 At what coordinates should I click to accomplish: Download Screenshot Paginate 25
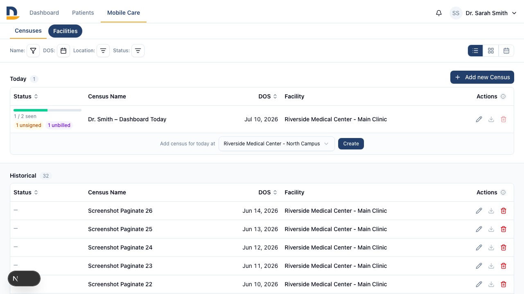491,229
